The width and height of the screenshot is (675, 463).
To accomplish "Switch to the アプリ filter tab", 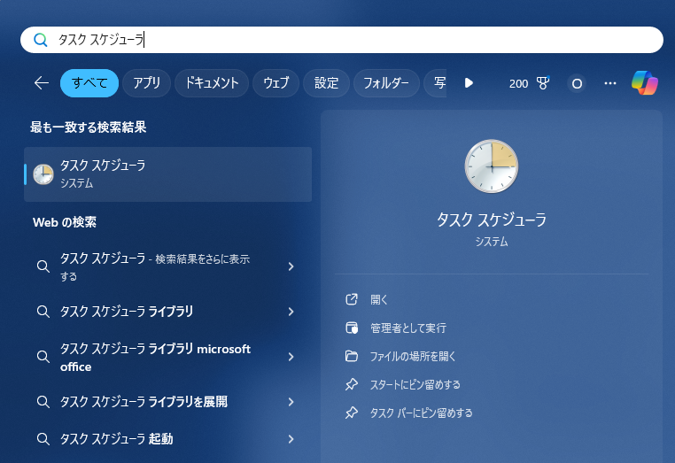I will click(x=146, y=82).
